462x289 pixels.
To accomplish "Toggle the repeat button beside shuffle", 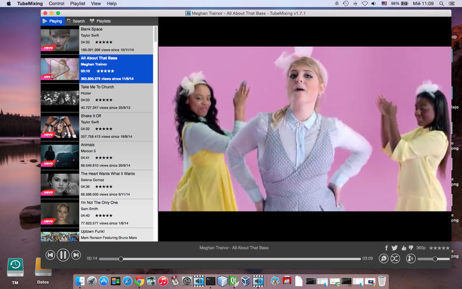I will [383, 259].
